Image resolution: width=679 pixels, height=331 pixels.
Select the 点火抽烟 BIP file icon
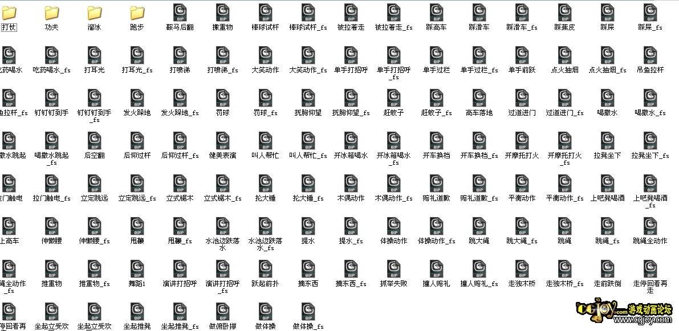click(564, 55)
